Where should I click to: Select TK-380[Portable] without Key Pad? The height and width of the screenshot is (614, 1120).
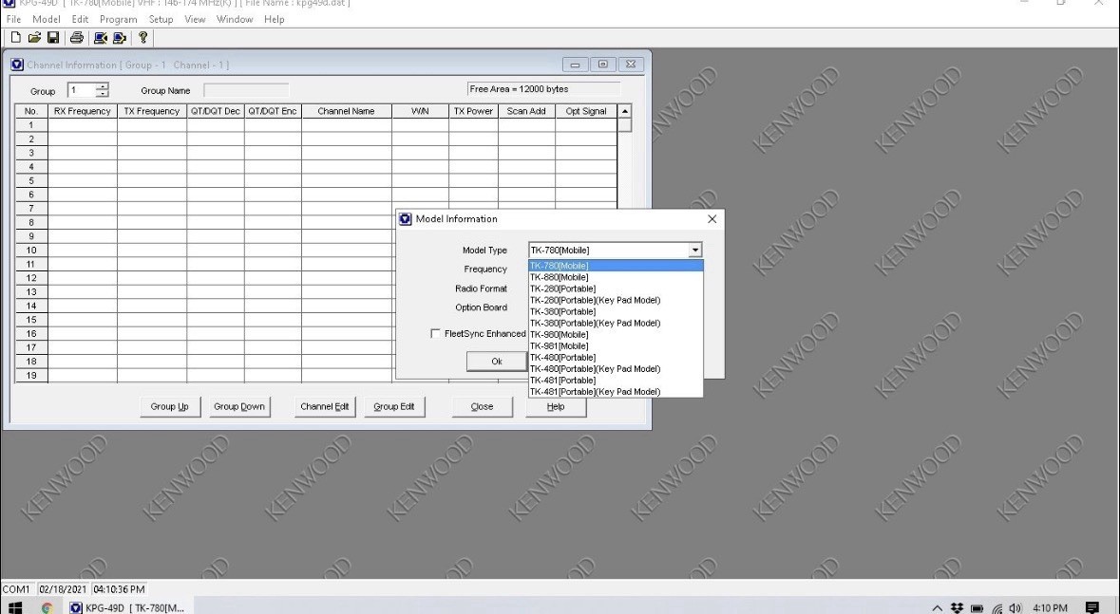point(616,311)
